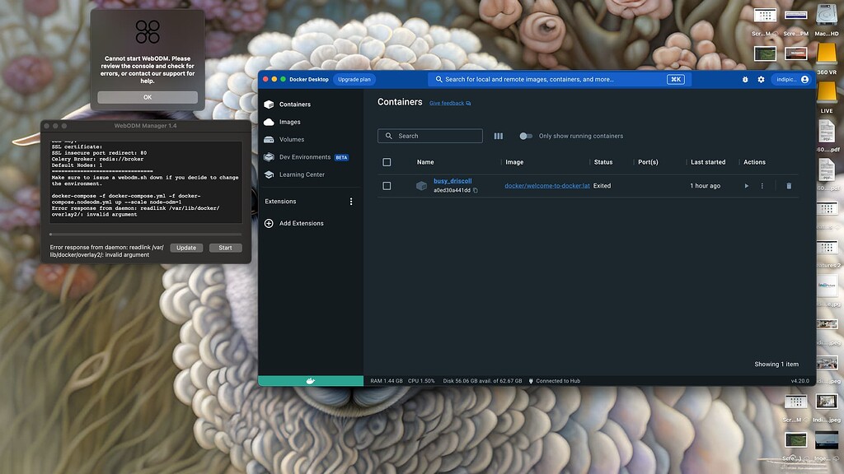Image resolution: width=844 pixels, height=474 pixels.
Task: Click the WebODM Manager progress bar
Action: tap(145, 235)
